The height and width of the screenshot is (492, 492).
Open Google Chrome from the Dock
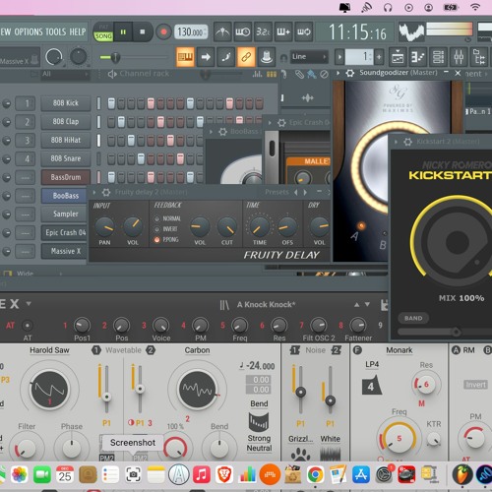pos(315,475)
